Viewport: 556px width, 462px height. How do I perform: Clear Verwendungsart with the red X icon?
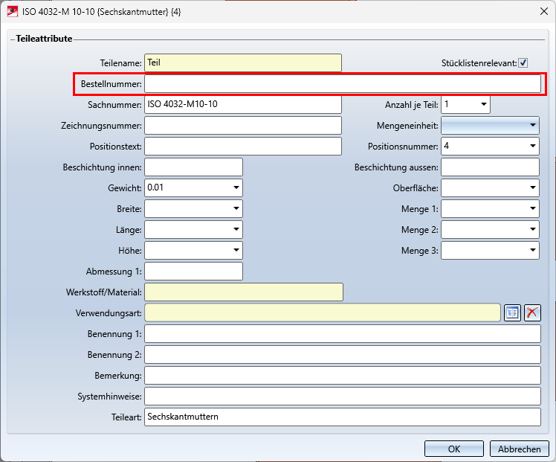531,312
